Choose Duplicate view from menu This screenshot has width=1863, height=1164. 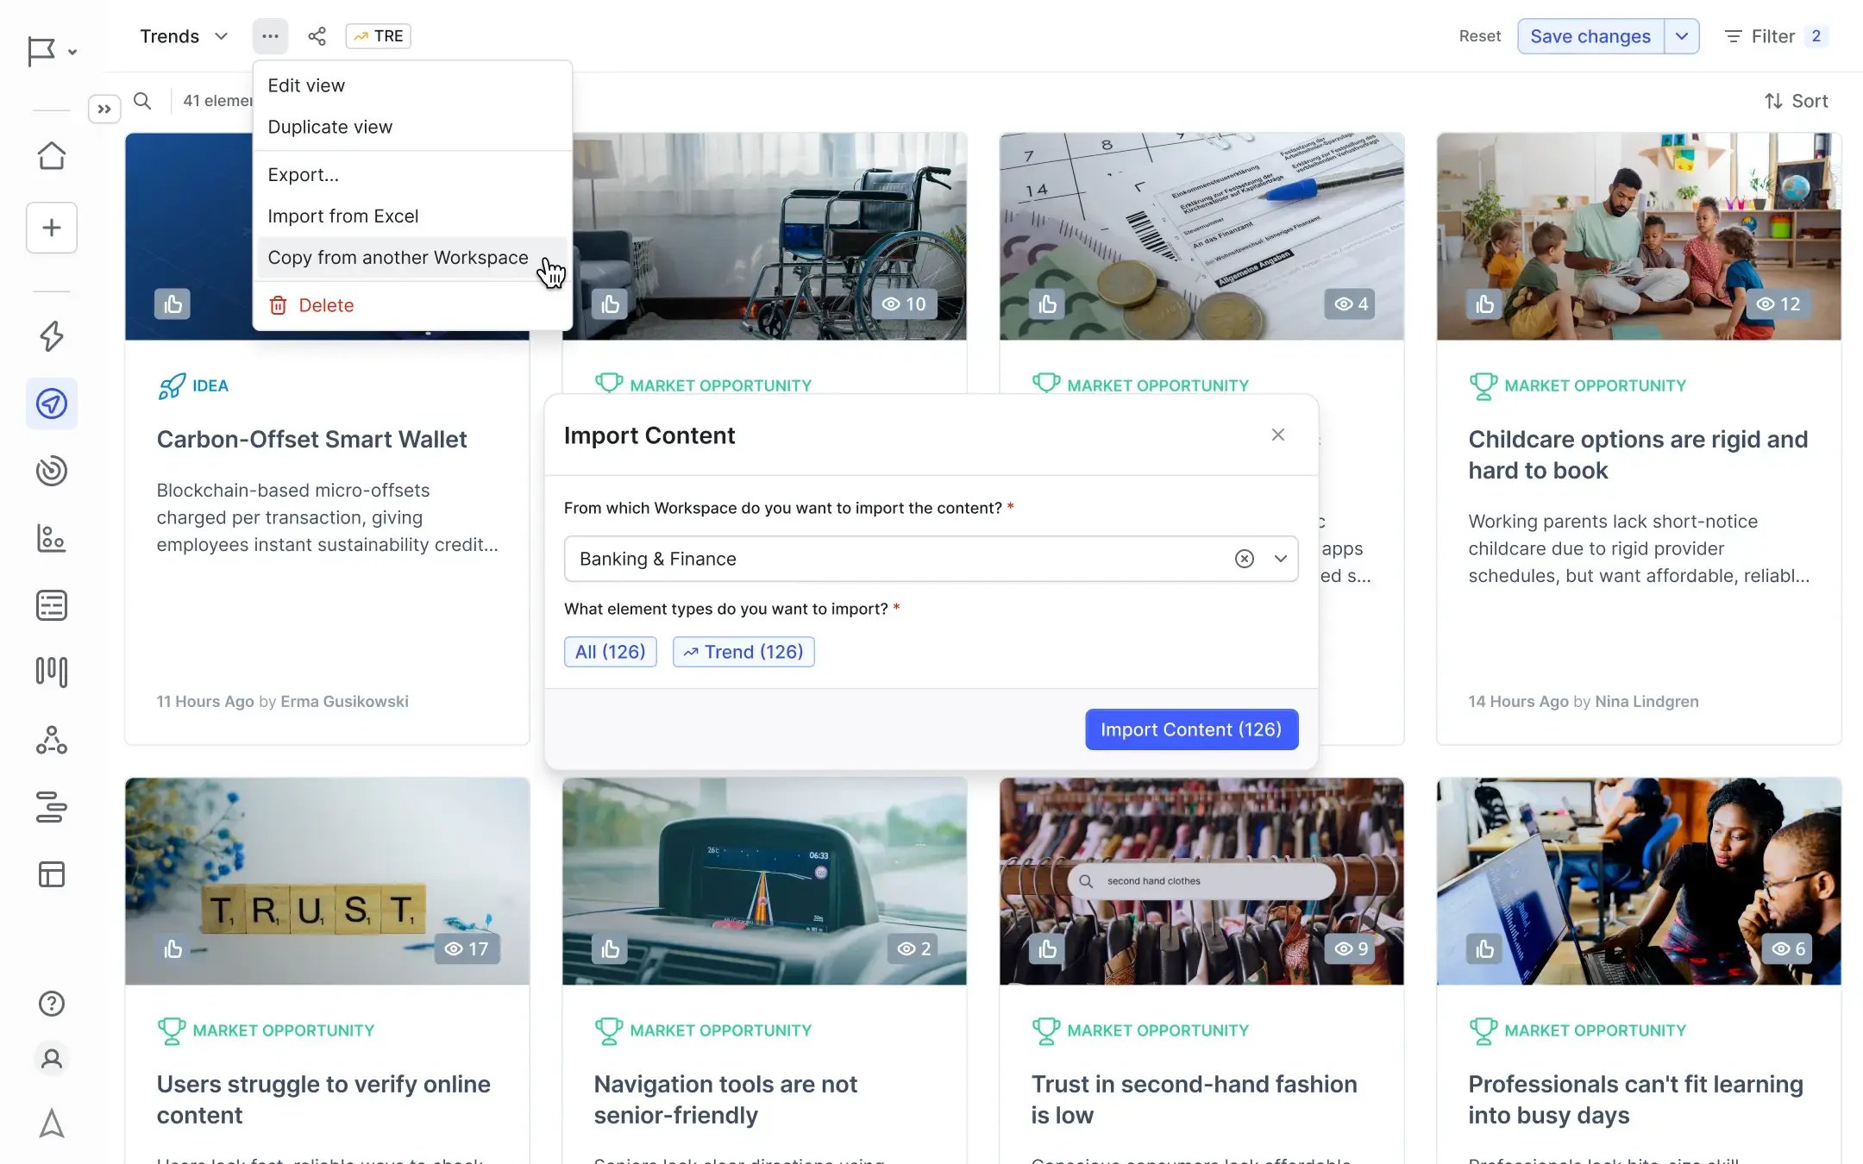point(329,127)
